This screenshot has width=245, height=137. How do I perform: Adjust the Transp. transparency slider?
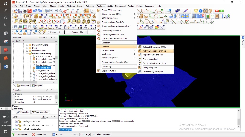click(x=89, y=32)
